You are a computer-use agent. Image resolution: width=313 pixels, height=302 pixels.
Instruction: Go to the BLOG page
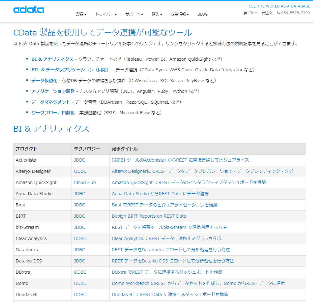click(202, 14)
